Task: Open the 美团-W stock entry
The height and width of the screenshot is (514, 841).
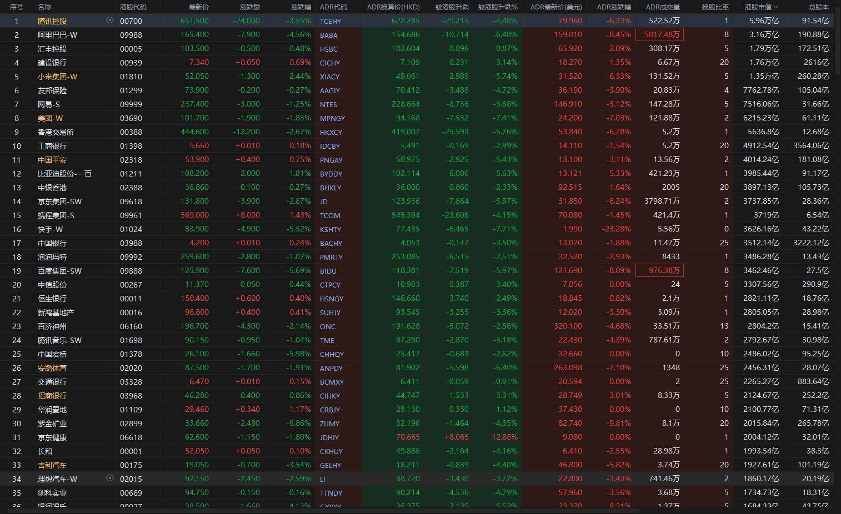Action: [50, 118]
